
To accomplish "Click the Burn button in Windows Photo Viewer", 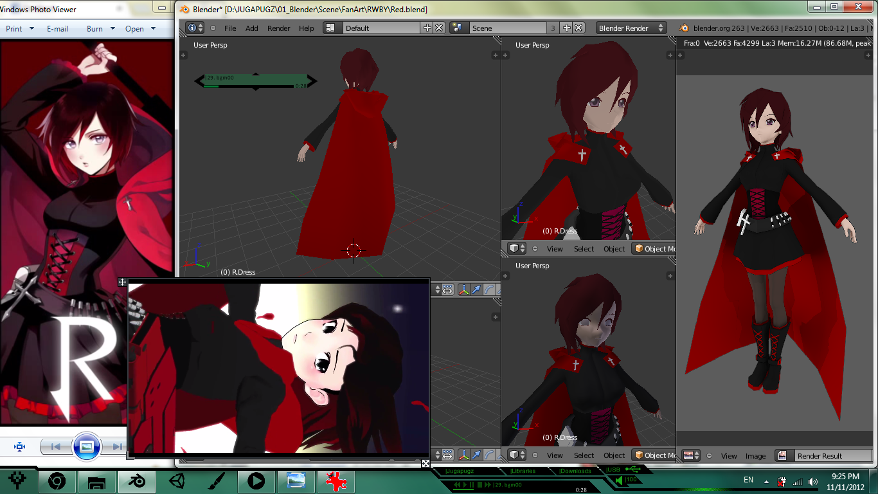I will pyautogui.click(x=95, y=28).
